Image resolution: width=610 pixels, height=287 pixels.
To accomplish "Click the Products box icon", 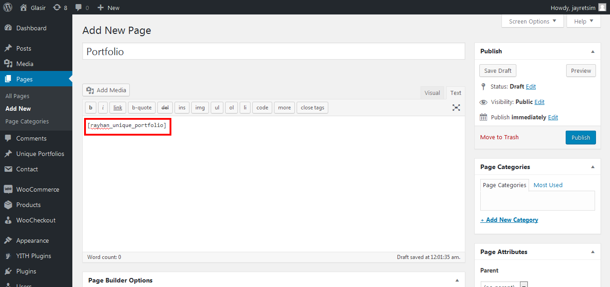I will pyautogui.click(x=8, y=205).
